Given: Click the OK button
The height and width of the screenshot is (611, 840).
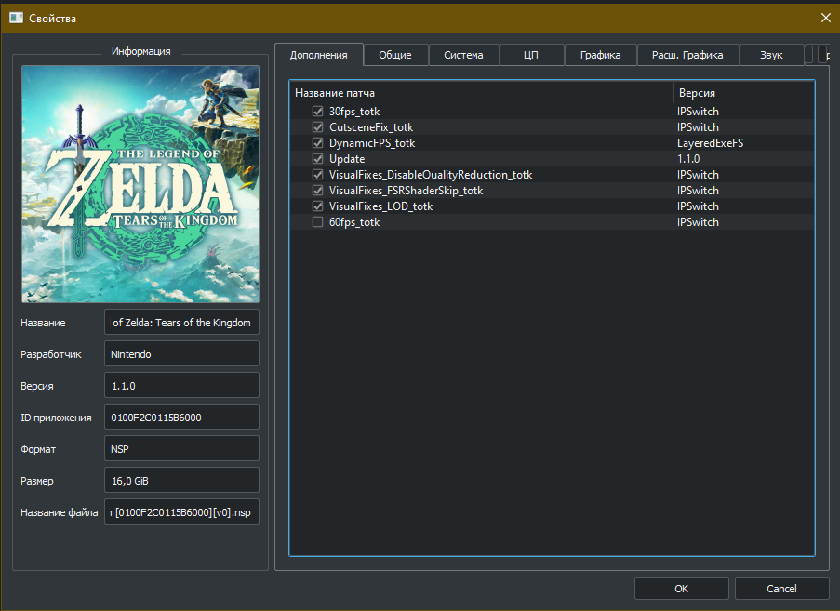Looking at the screenshot, I should (682, 589).
